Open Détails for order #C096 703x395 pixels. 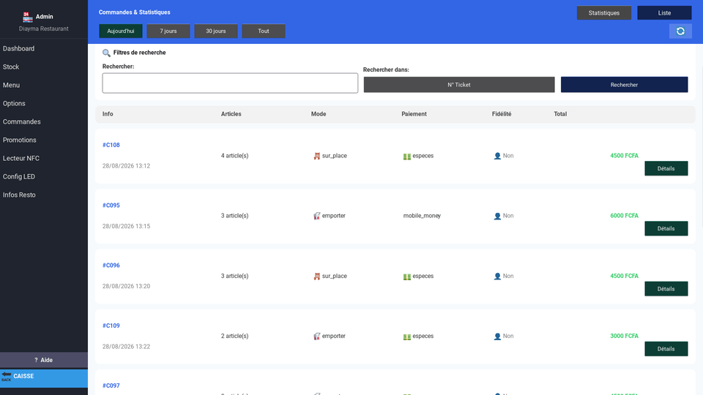coord(666,289)
